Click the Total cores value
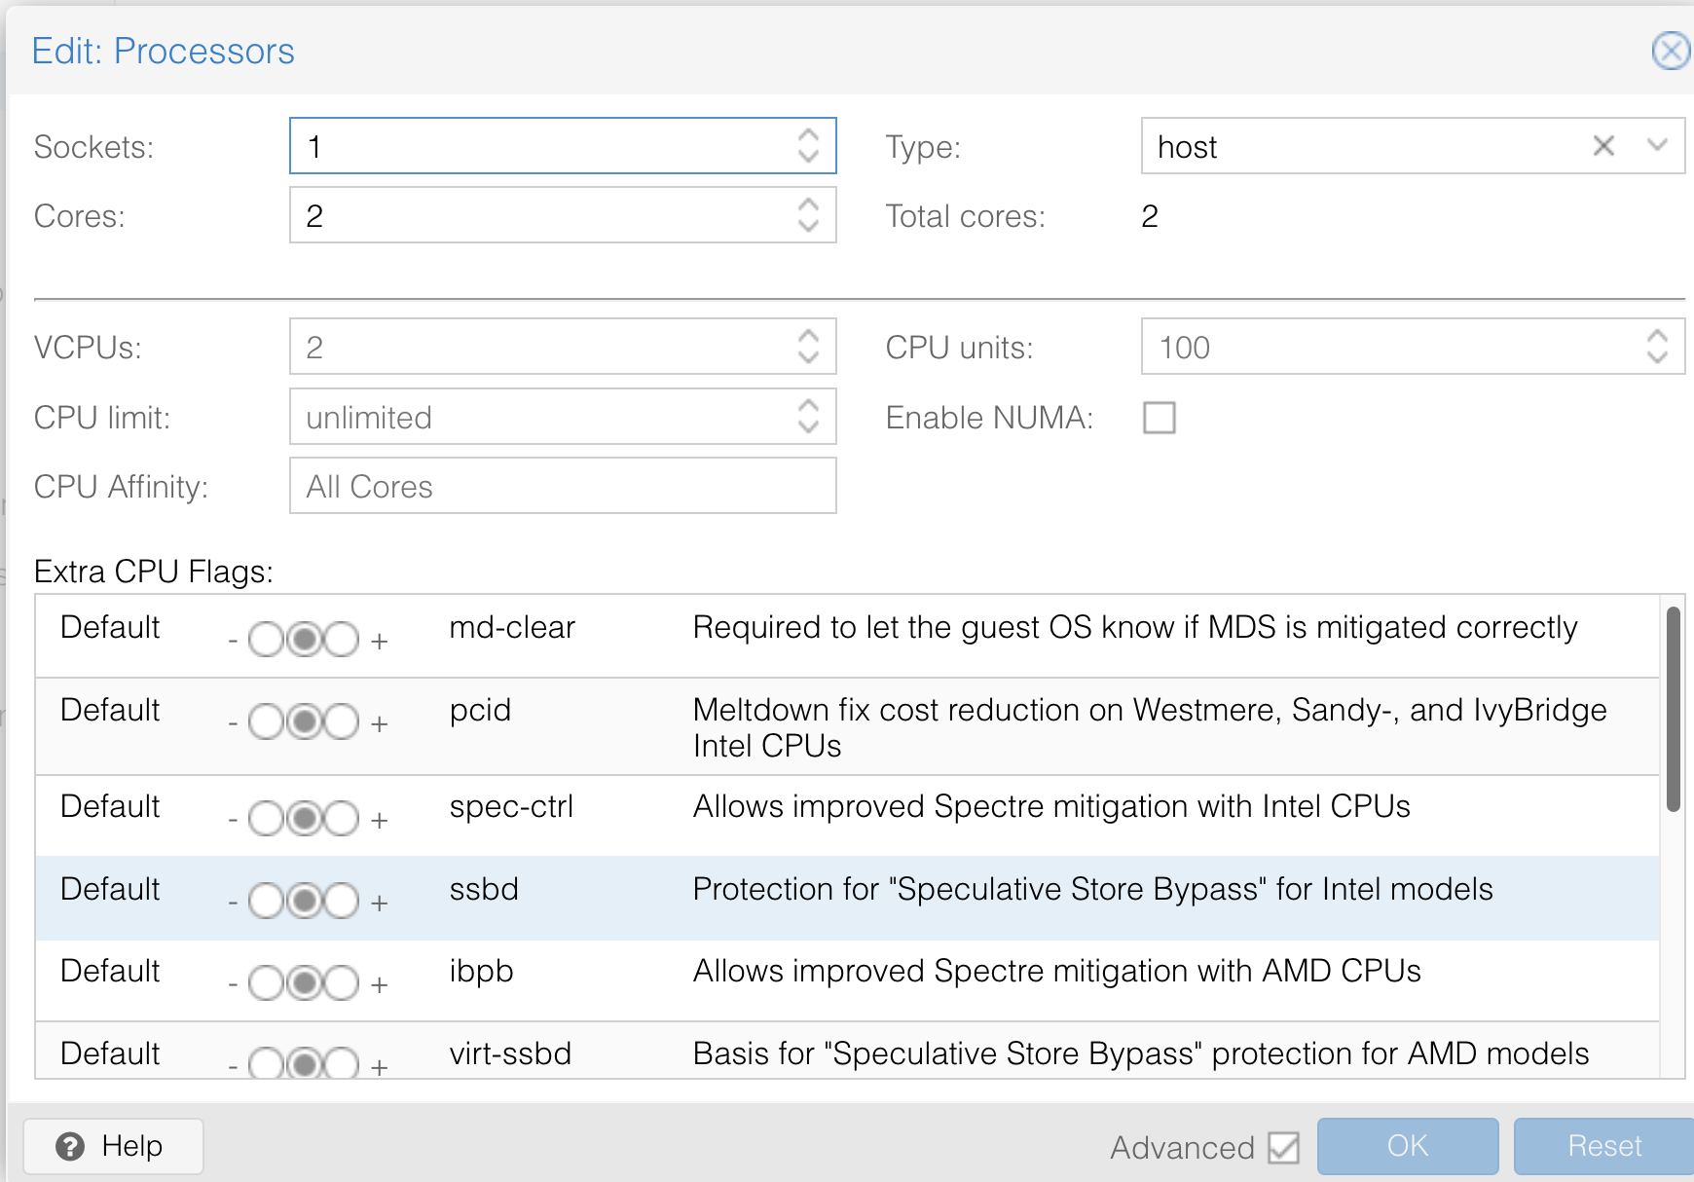The height and width of the screenshot is (1182, 1694). point(1150,216)
